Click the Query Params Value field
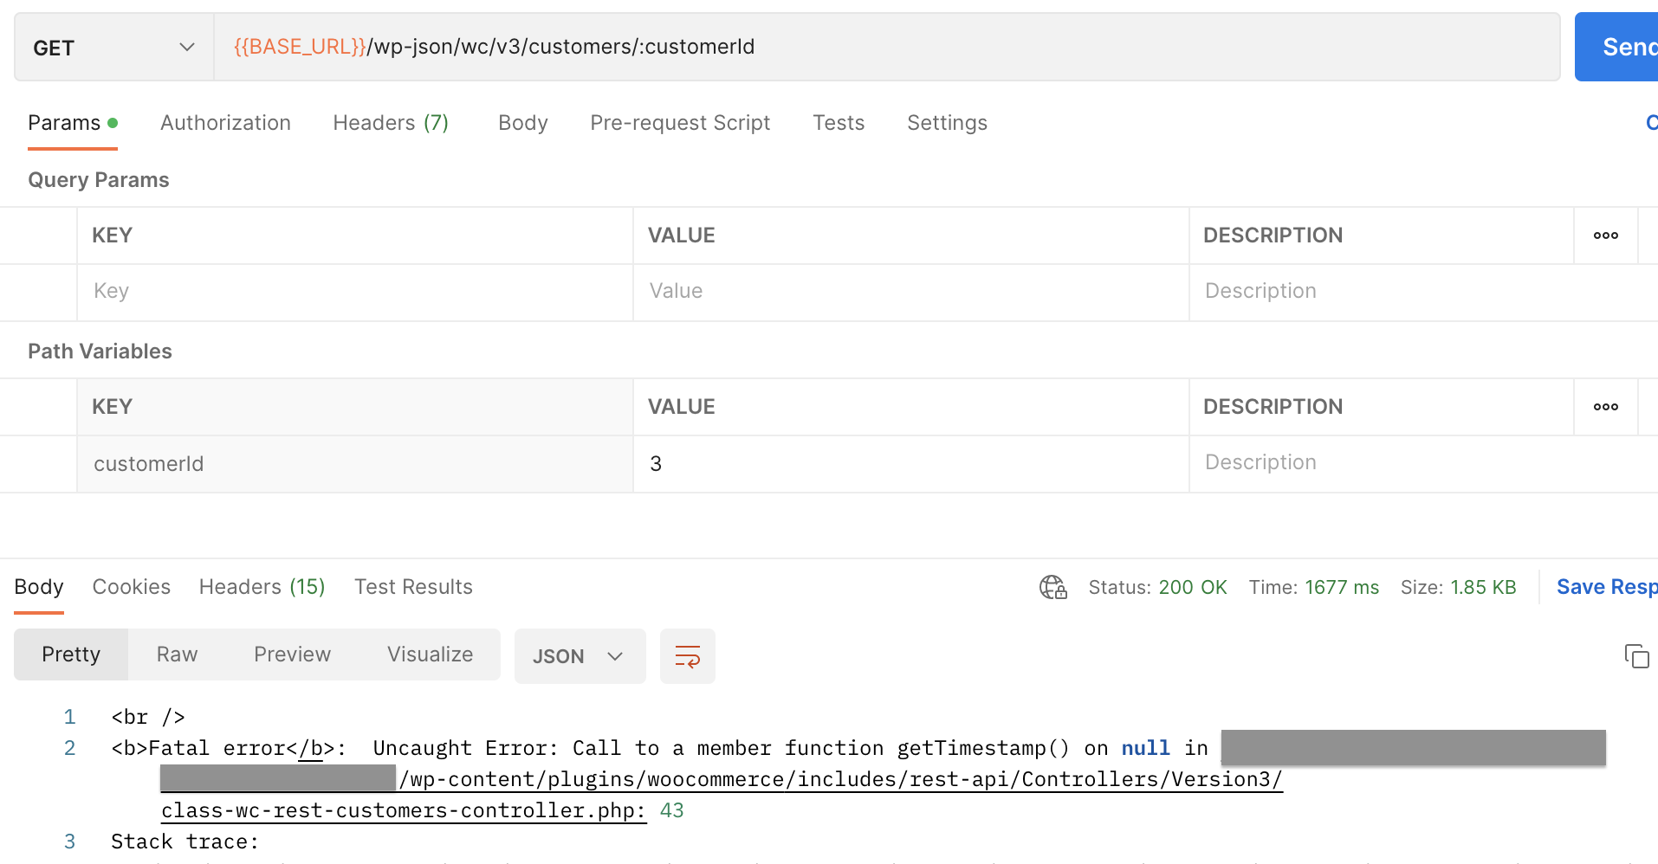The image size is (1658, 864). click(911, 292)
